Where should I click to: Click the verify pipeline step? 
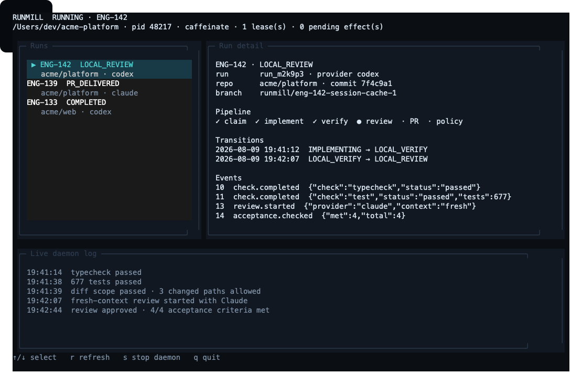pos(335,121)
